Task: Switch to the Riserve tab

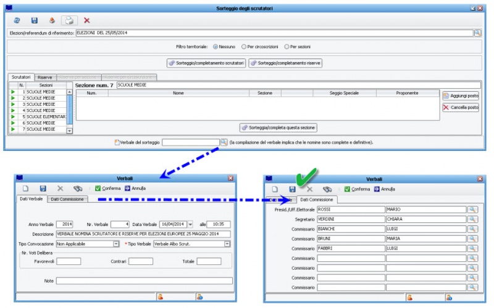Action: (45, 78)
